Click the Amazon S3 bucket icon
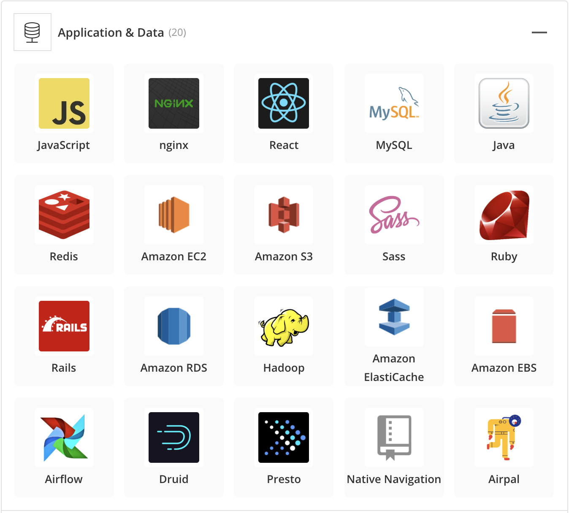 click(x=284, y=215)
